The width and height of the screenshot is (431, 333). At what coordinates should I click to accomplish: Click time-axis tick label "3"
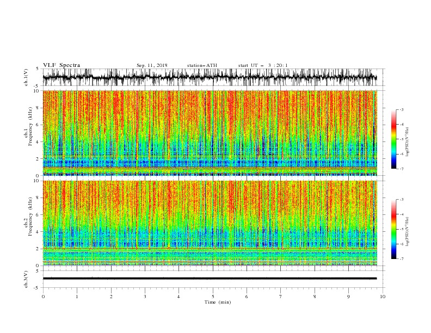click(x=145, y=297)
